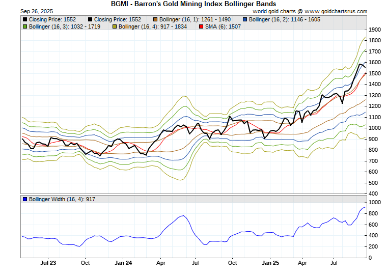
Task: Click the Jul 23 x-axis label
Action: click(47, 263)
